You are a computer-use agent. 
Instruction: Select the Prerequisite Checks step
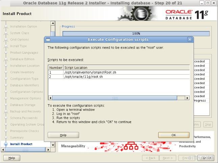pyautogui.click(x=24, y=131)
